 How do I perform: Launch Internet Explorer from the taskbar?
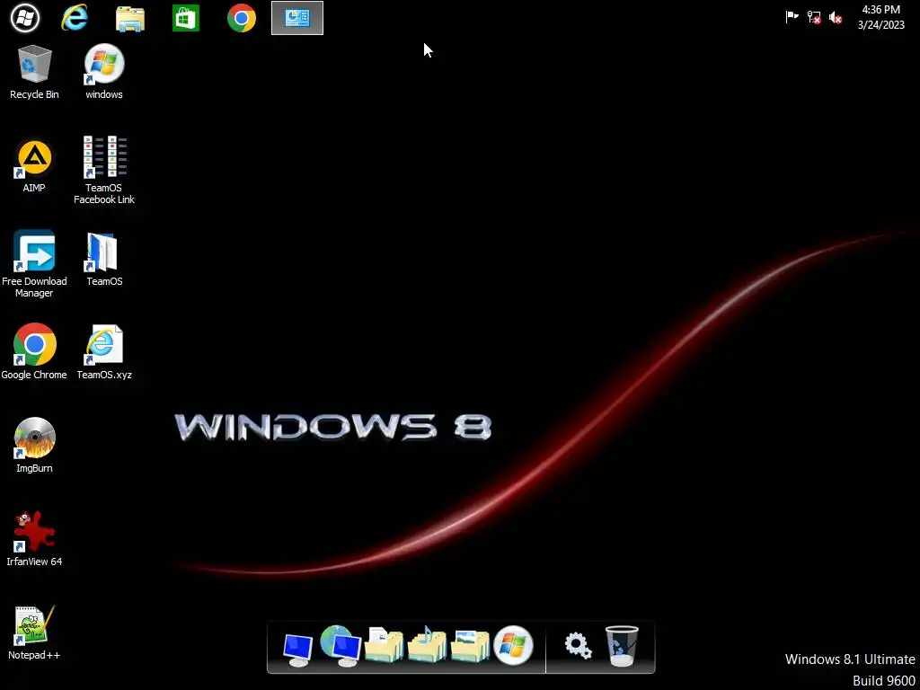tap(75, 18)
